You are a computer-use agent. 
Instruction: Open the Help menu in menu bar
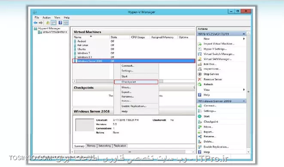tap(67, 17)
